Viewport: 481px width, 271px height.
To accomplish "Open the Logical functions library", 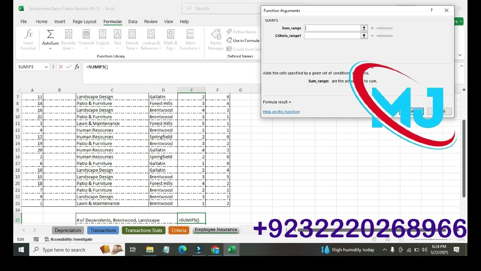I will click(x=102, y=40).
